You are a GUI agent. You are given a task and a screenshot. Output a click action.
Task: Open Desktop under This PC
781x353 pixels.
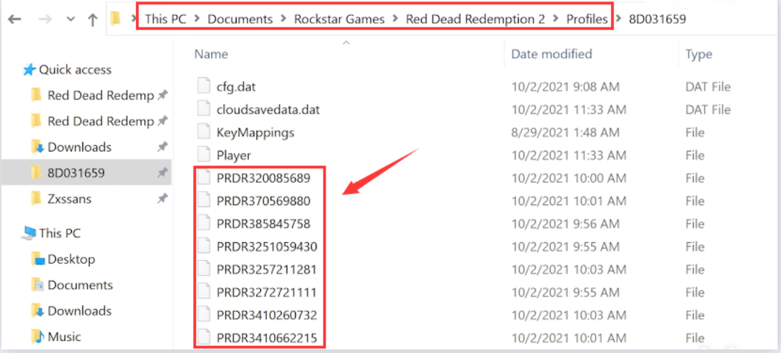coord(71,260)
